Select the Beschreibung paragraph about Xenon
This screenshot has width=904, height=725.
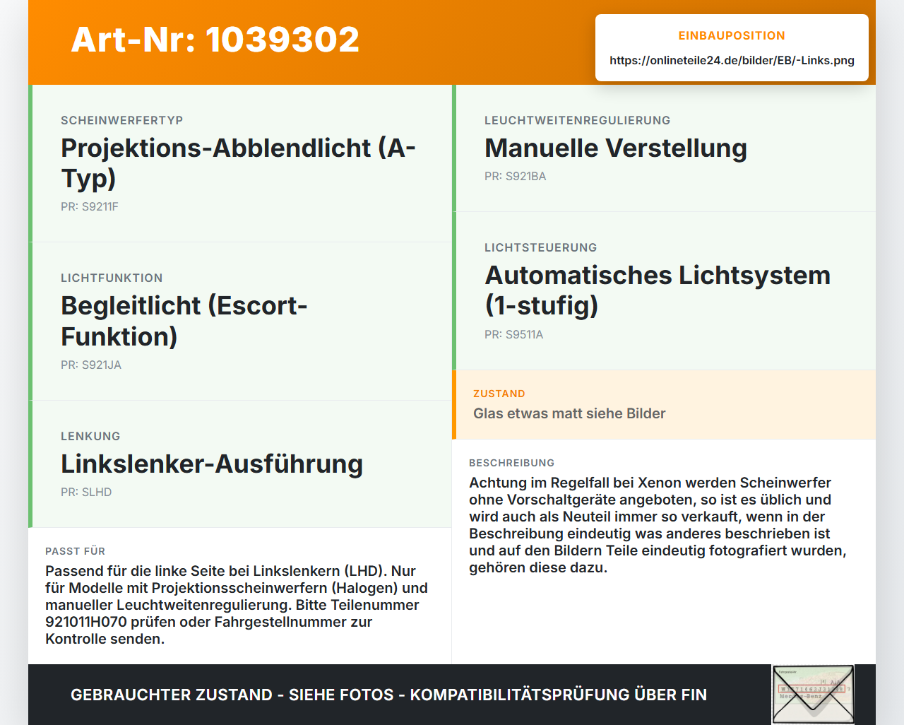click(658, 525)
